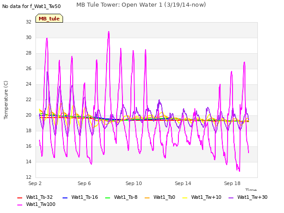
Task: Click the 16 y-axis tick label
Action: (28, 146)
